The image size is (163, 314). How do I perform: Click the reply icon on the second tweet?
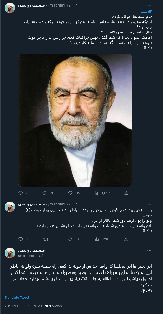tap(21, 239)
